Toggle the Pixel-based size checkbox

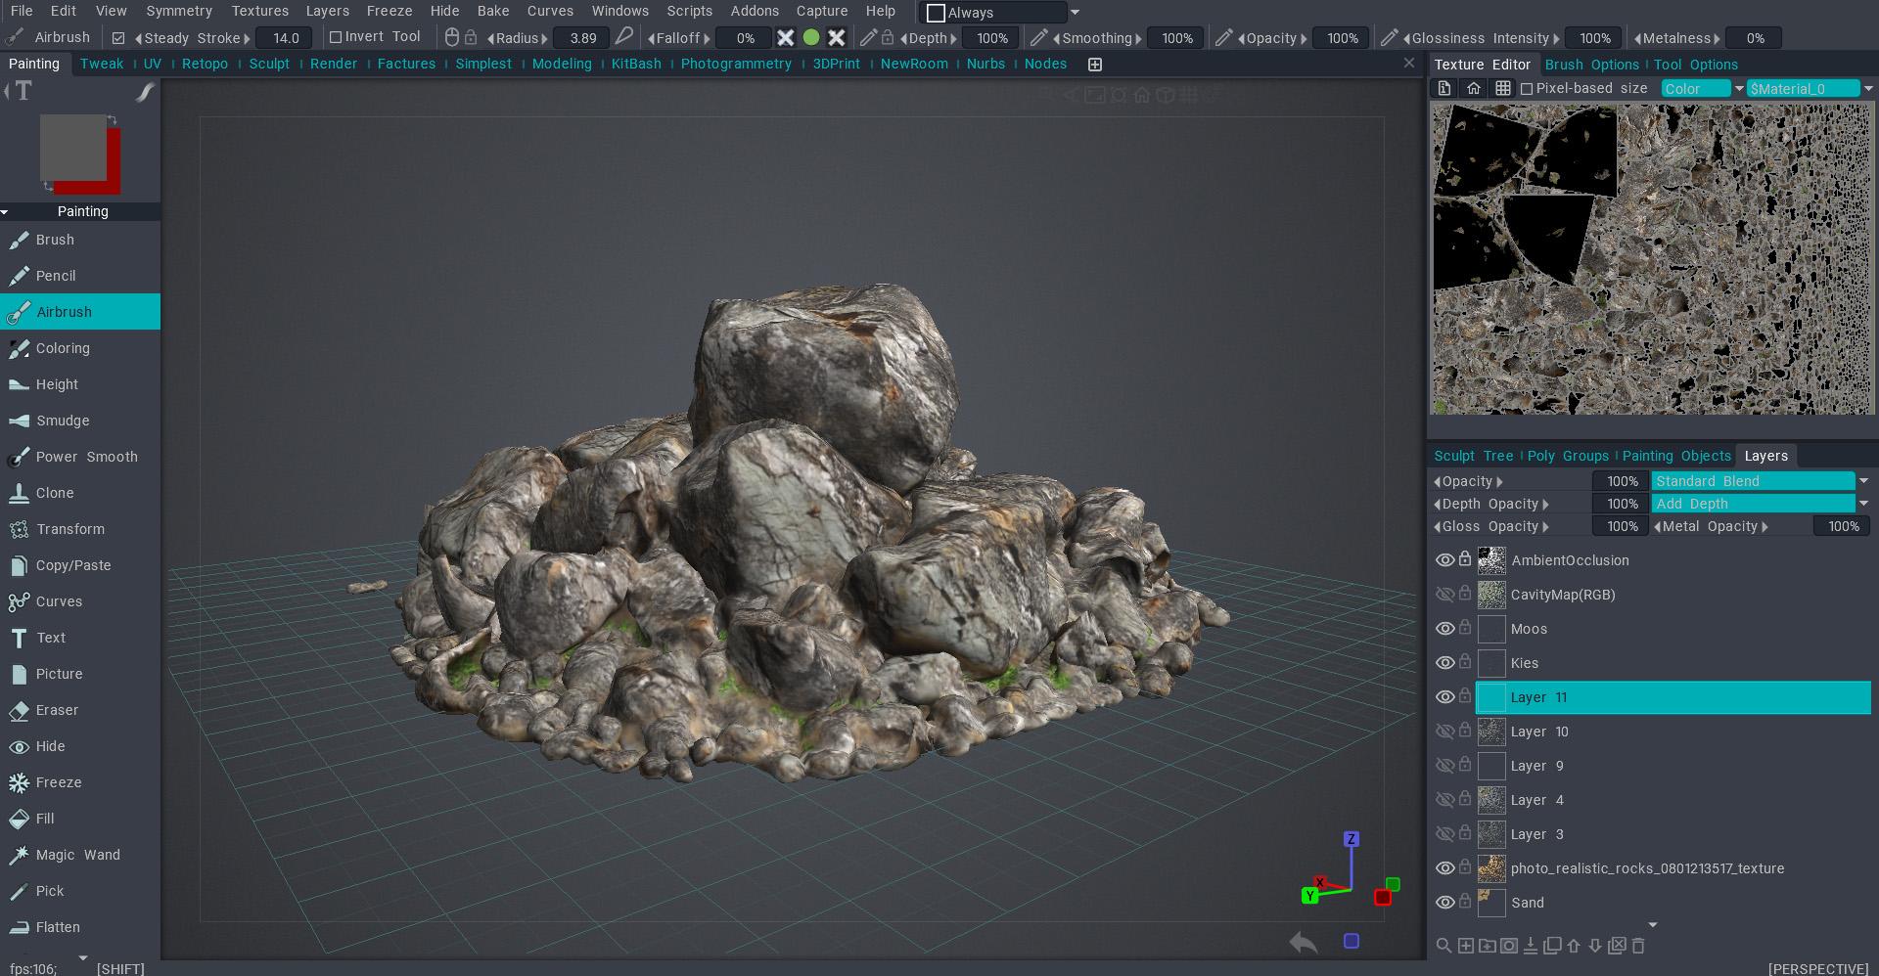(1527, 89)
